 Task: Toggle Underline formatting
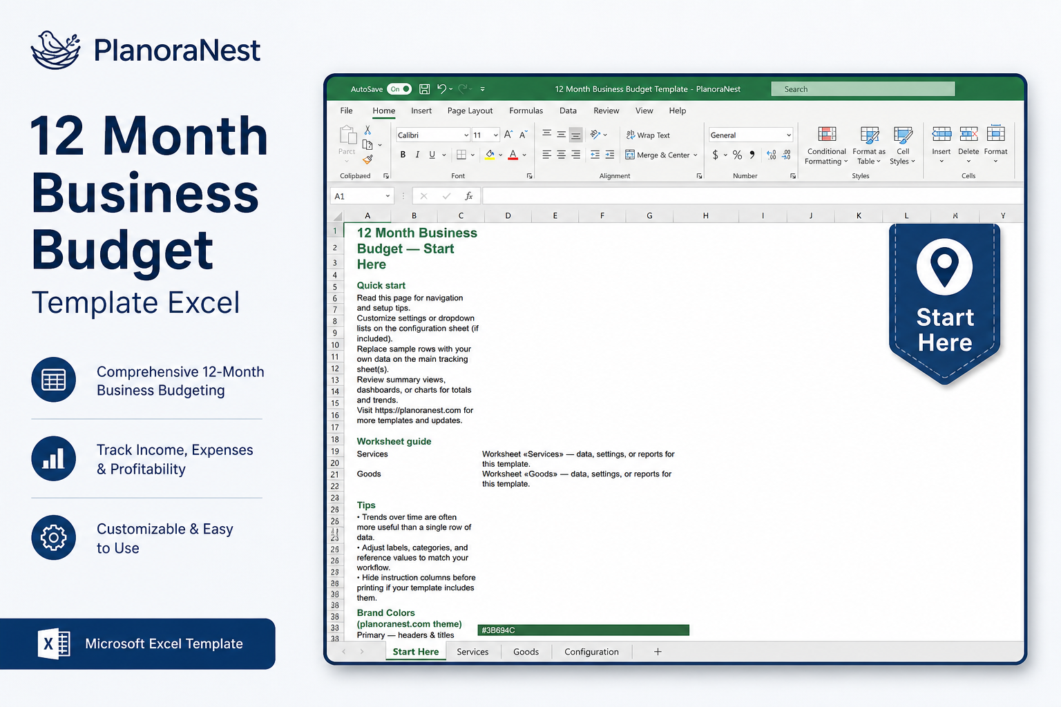(432, 155)
